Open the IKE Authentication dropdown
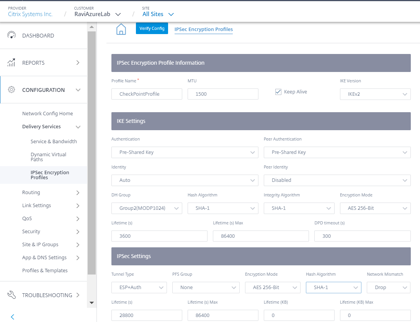The image size is (420, 322). pos(185,152)
